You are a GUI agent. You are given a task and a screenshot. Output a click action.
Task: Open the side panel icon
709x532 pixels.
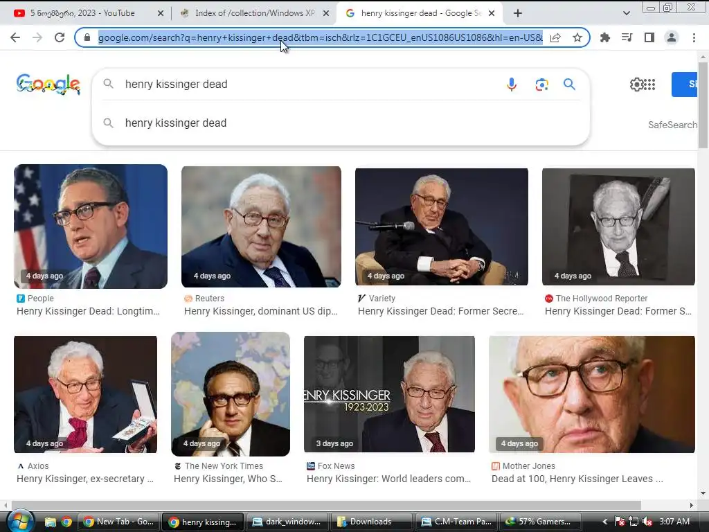pyautogui.click(x=649, y=37)
